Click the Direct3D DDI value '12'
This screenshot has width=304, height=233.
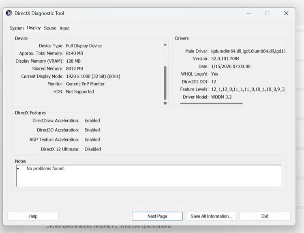(x=214, y=82)
